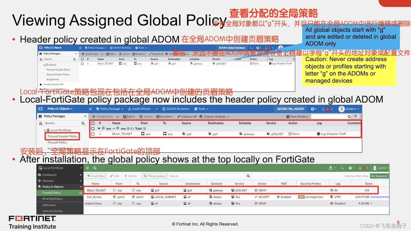Screen dimensions: 411x231
Task: Open the notification bell in the FortiGate top bar
Action: (x=360, y=168)
